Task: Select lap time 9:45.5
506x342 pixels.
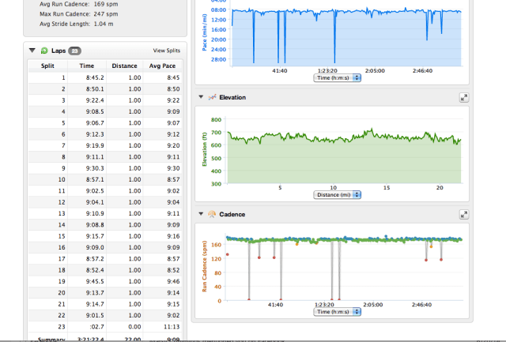Action: tap(95, 281)
